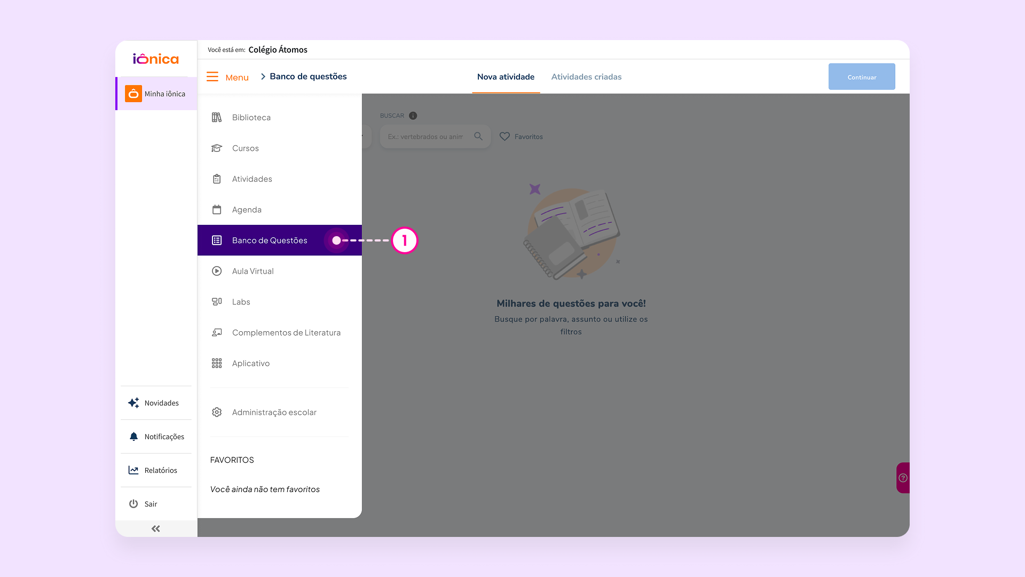Select Banco de Questões menu item

(x=280, y=240)
